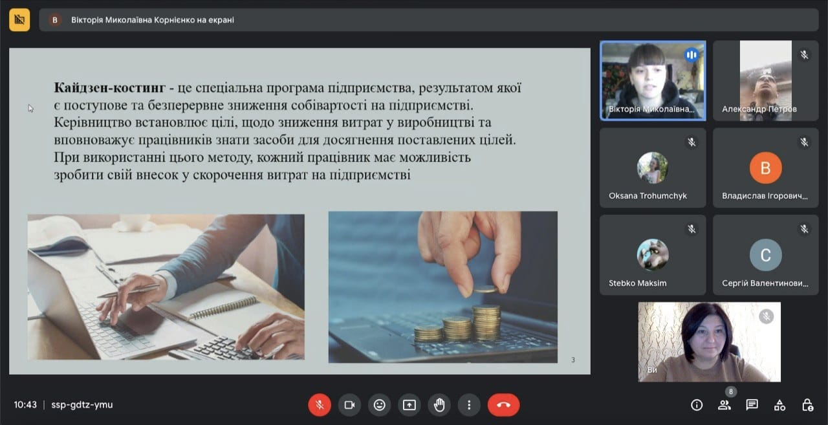
Task: Click orange B avatar of Владислав
Action: coord(765,168)
